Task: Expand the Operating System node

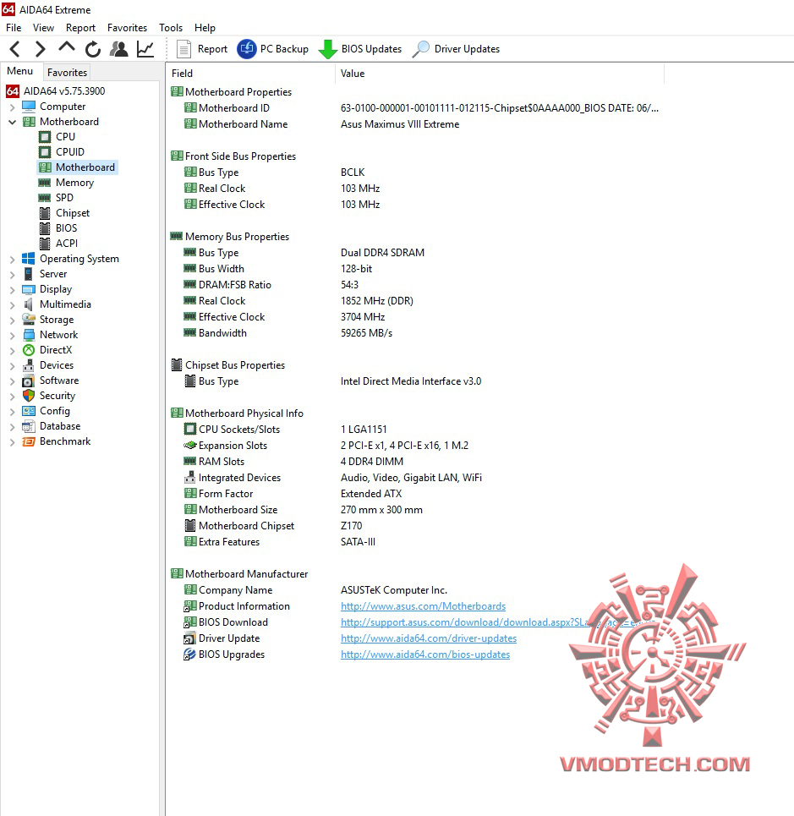Action: pyautogui.click(x=13, y=259)
